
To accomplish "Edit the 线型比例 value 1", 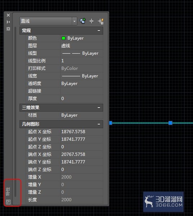I will pyautogui.click(x=82, y=61).
